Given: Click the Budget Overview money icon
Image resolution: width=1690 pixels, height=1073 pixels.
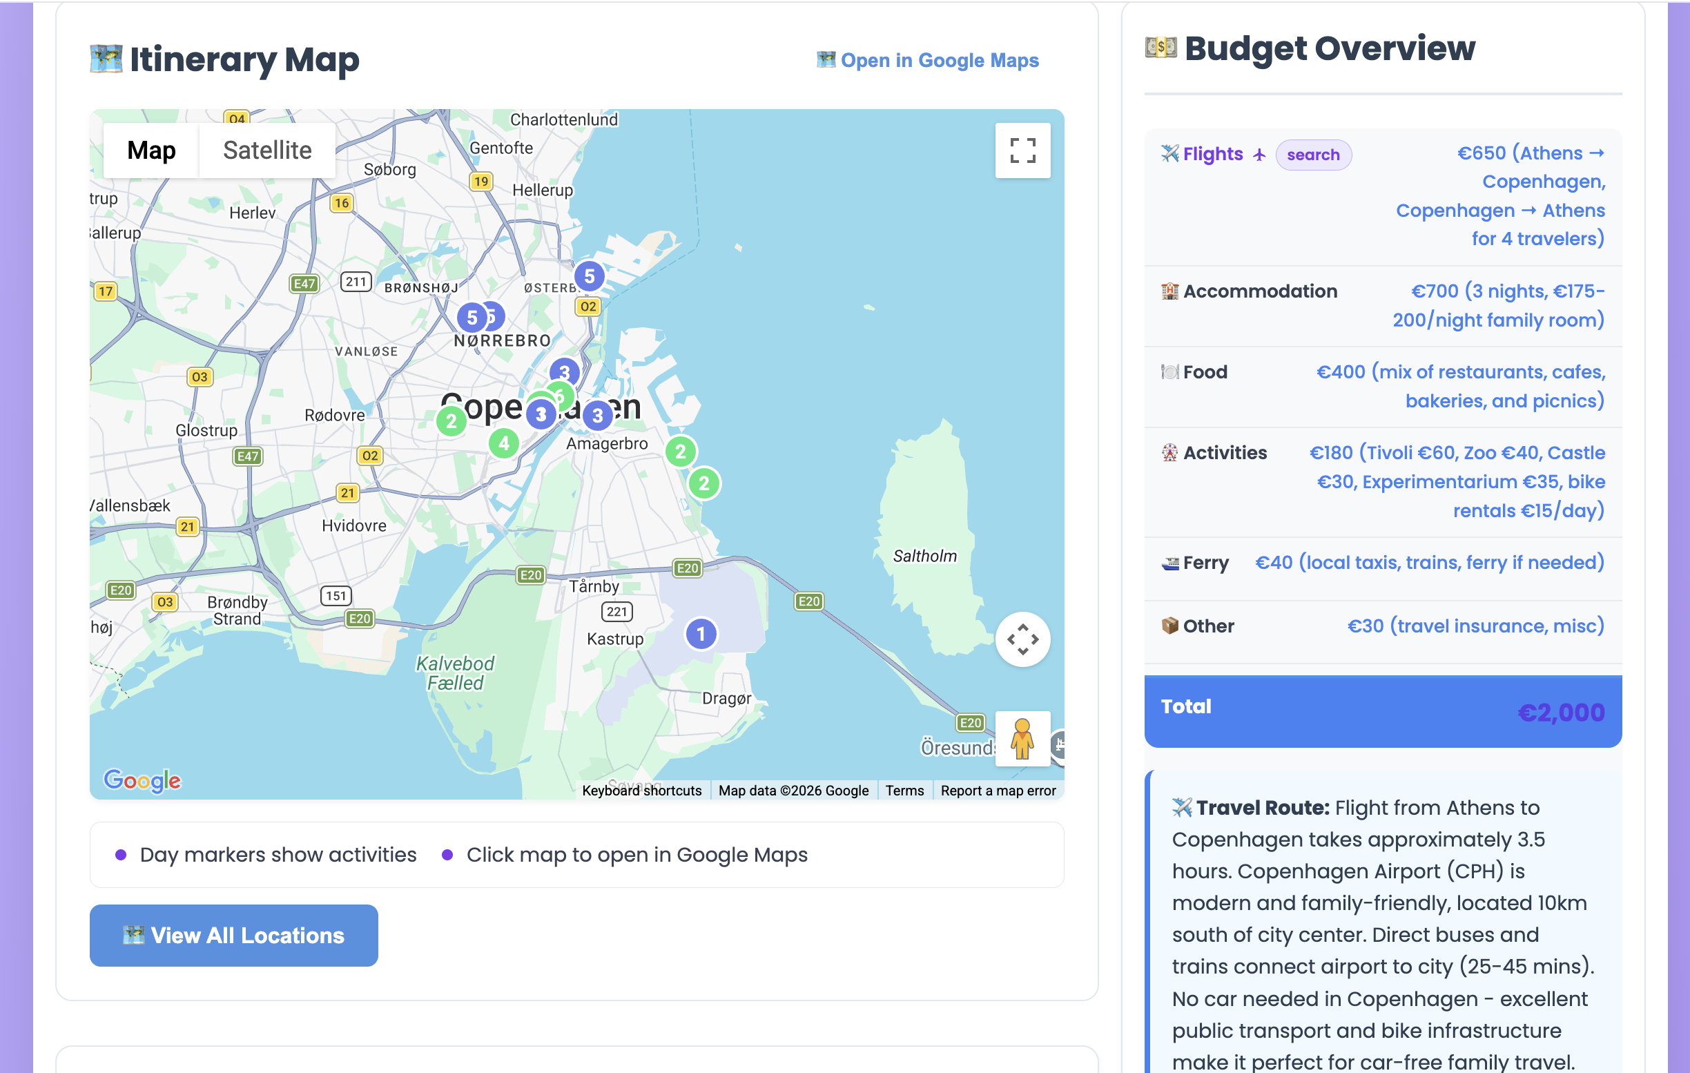Looking at the screenshot, I should tap(1160, 48).
